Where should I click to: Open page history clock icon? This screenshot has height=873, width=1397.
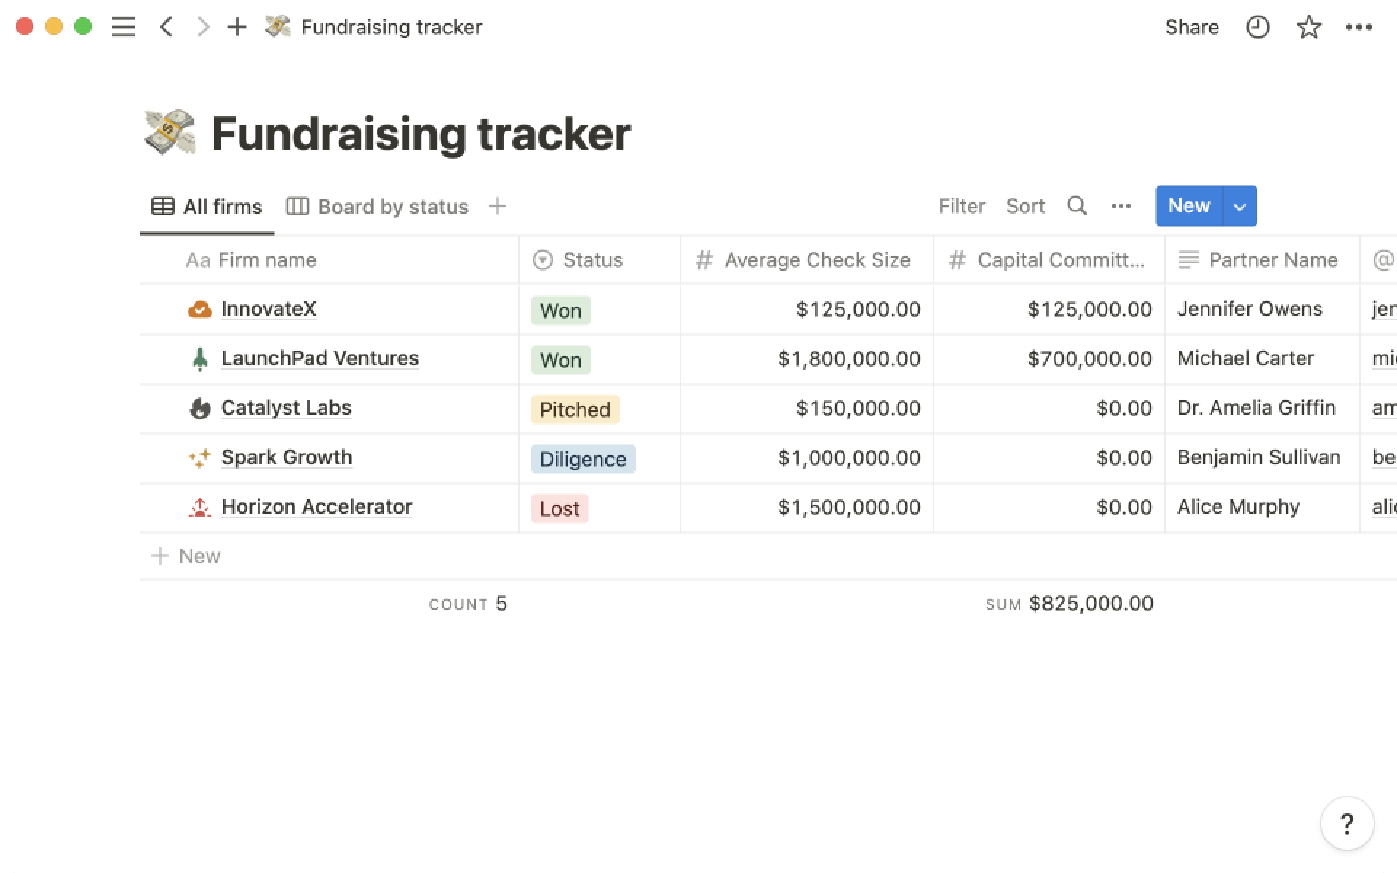pos(1257,28)
